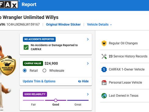Viewport: 149px width, 112px height.
Task: Click the NO ACCIDENTS REPORTED badge
Action: (x=39, y=39)
